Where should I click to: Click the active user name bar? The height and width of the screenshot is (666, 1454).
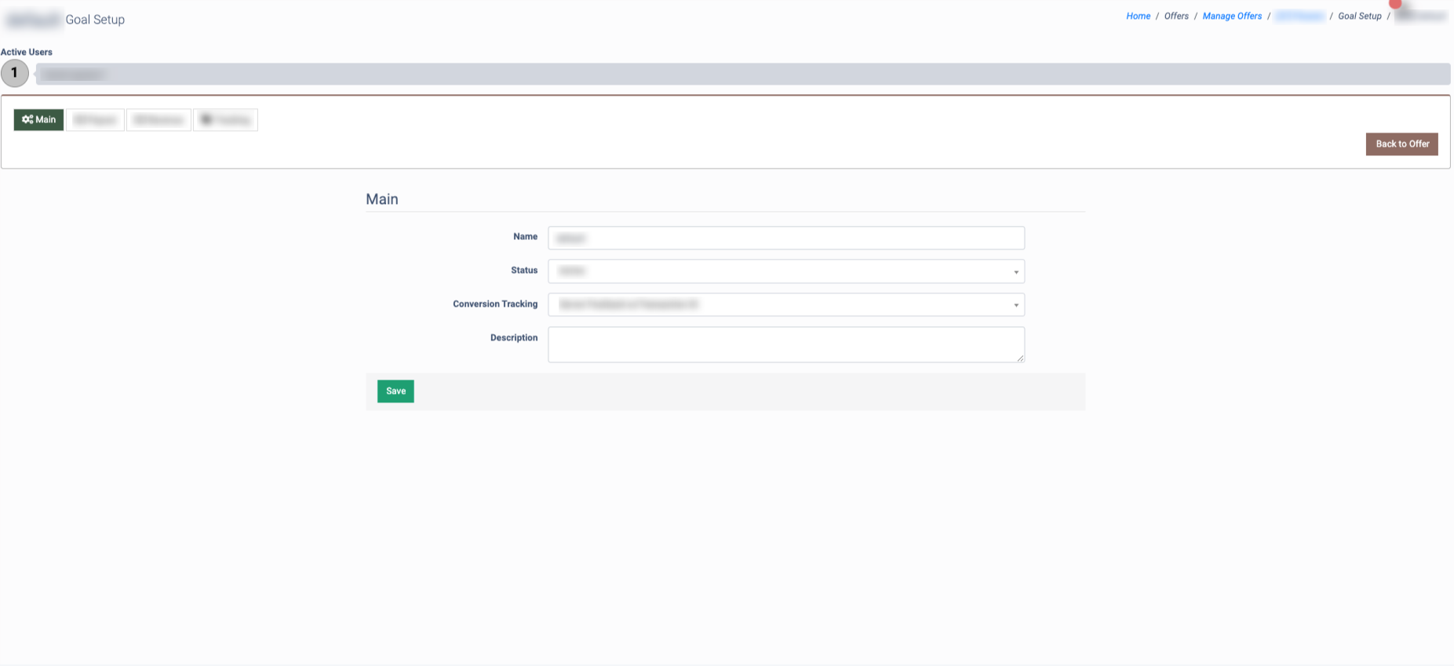742,75
